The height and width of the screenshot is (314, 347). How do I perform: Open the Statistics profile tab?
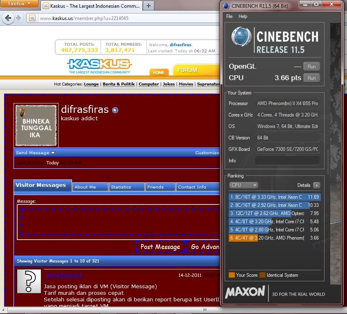tap(127, 187)
